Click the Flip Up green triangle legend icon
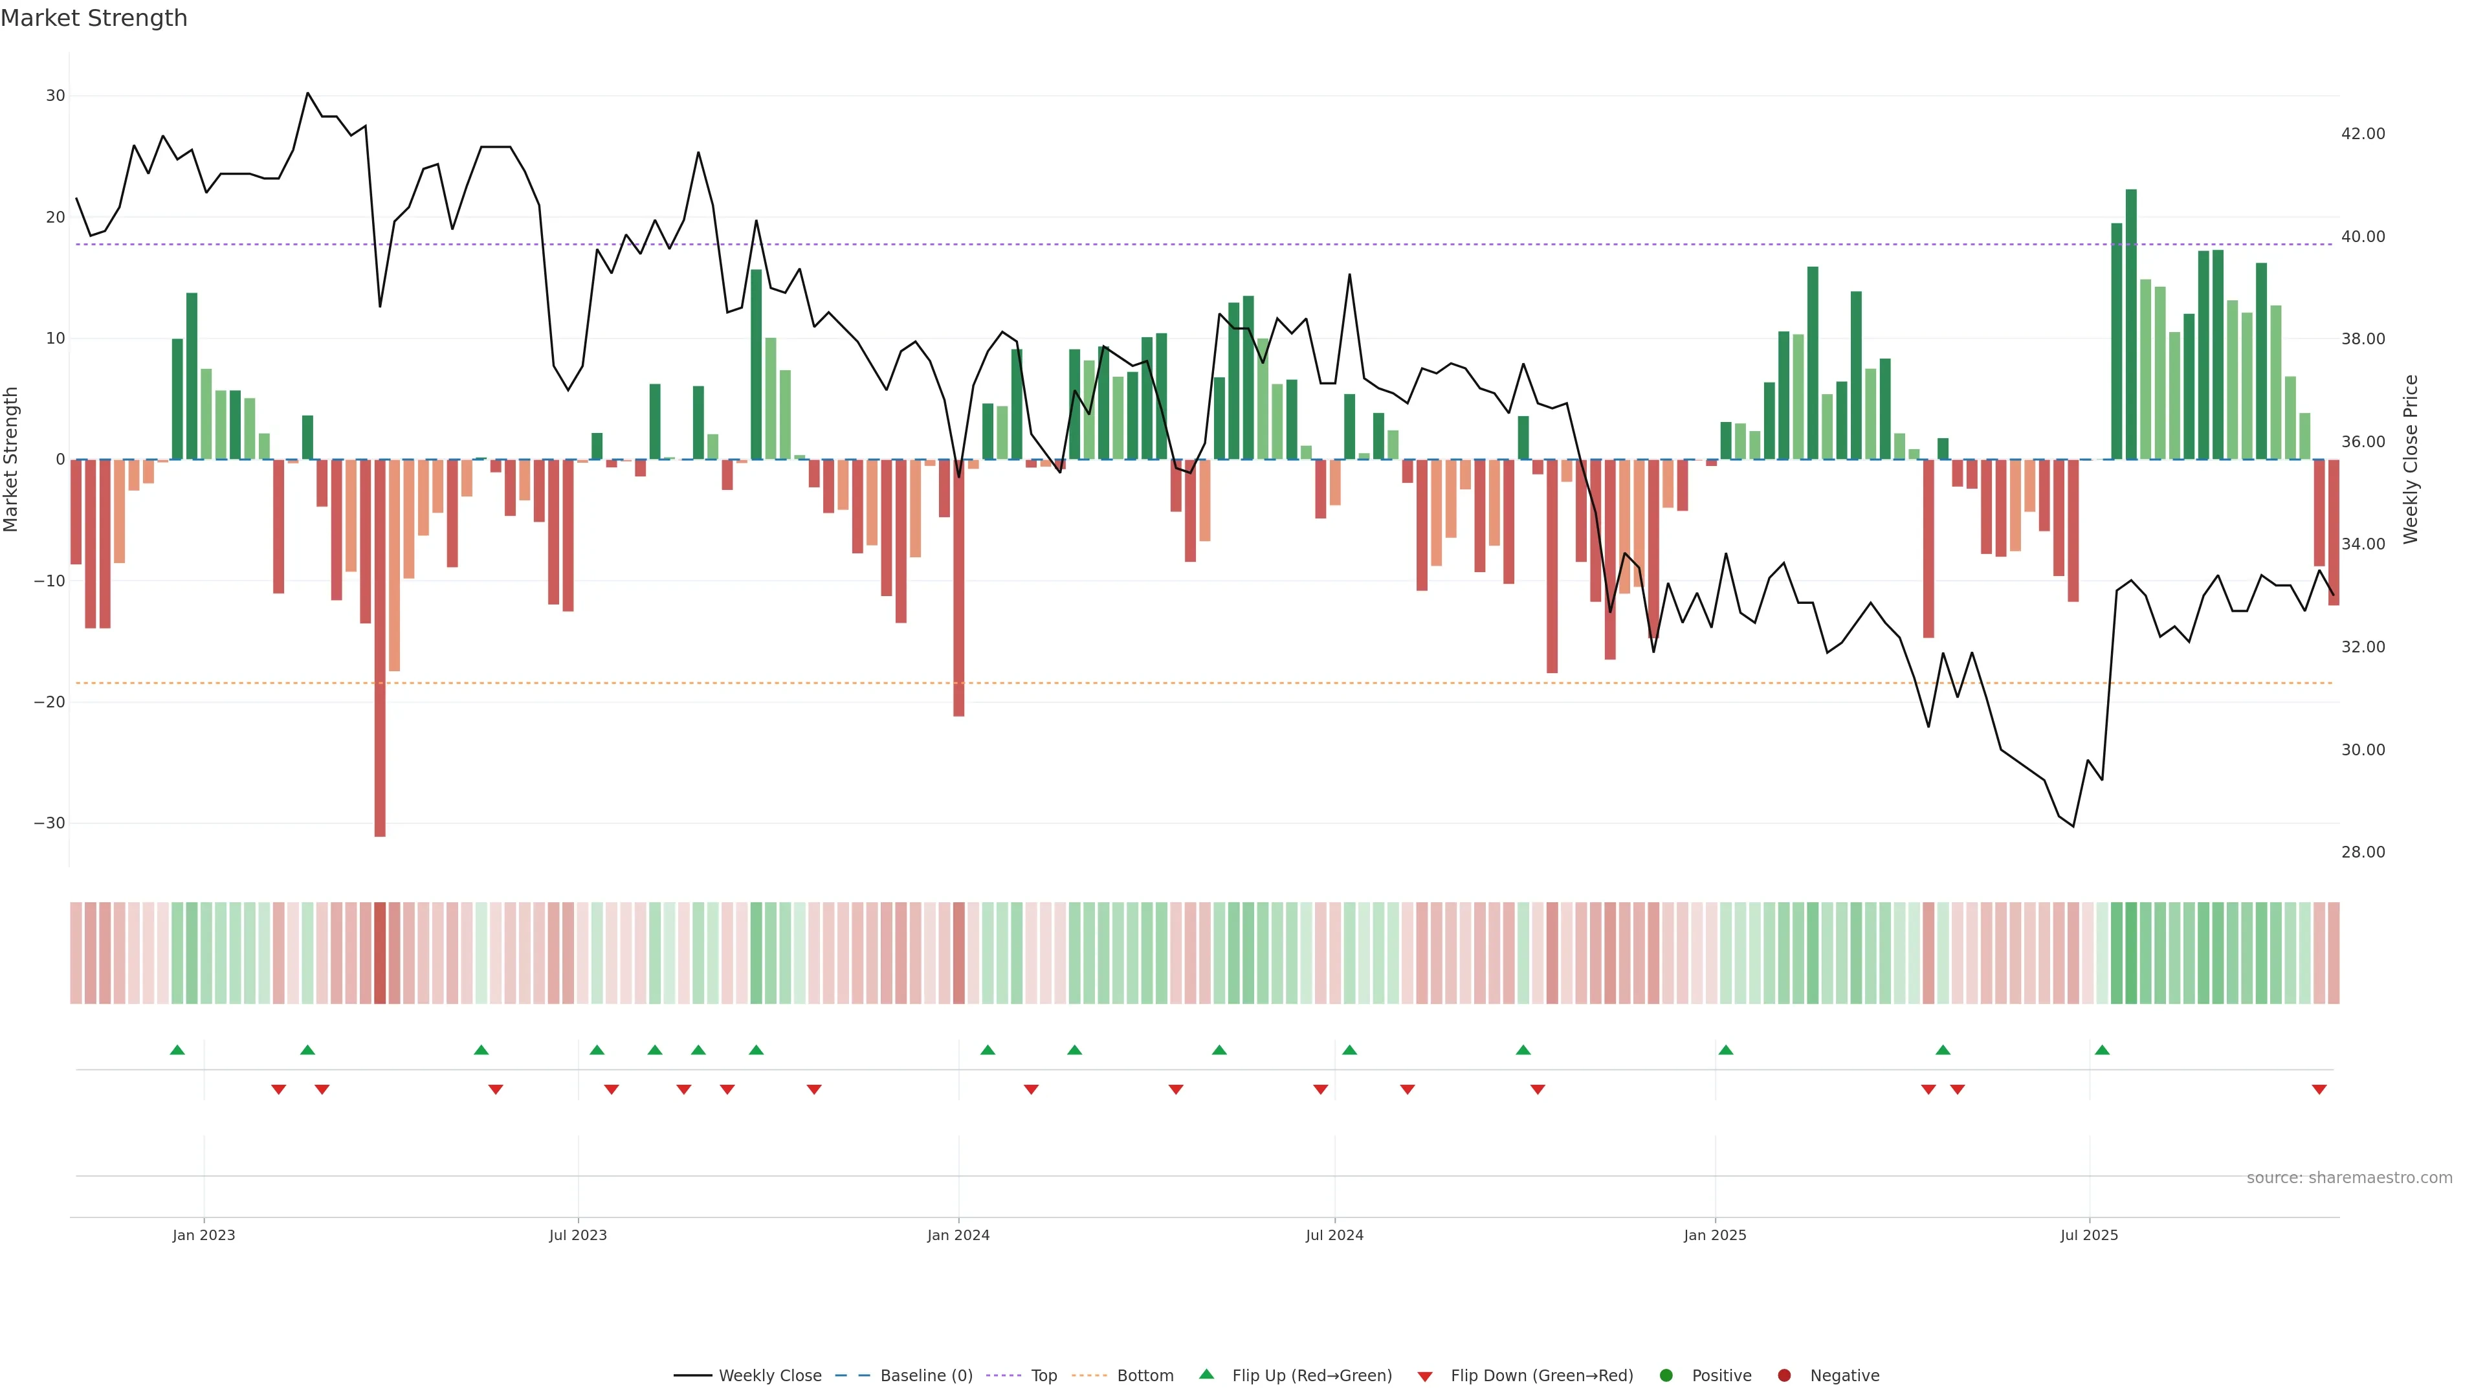Viewport: 2485px width, 1398px height. coord(1206,1375)
